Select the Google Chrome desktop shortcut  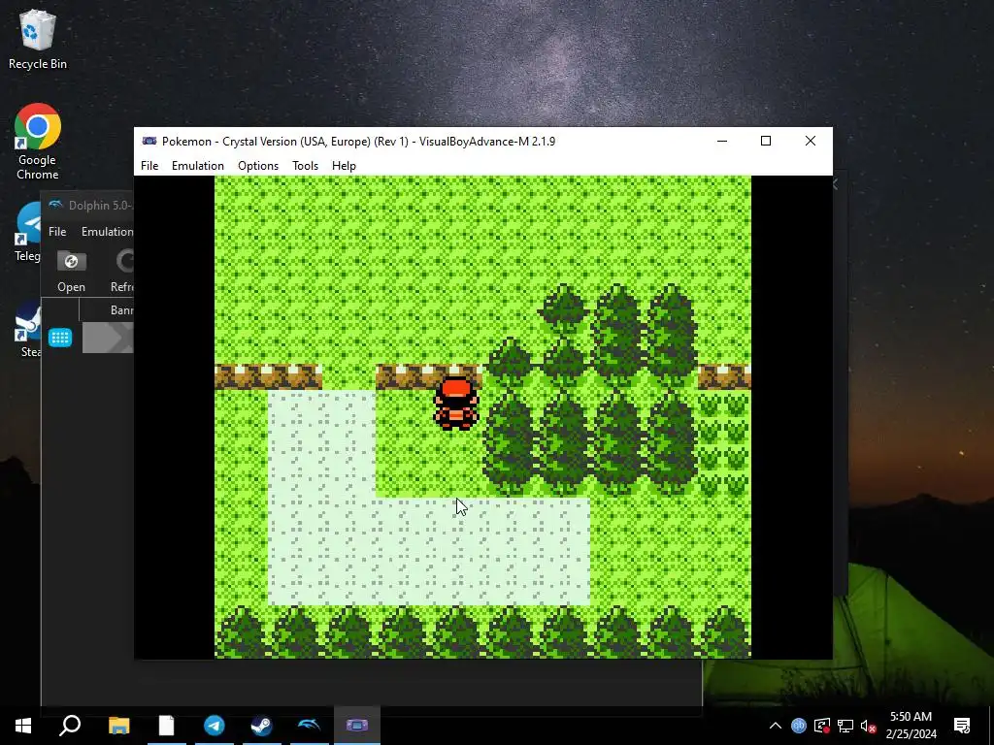[x=38, y=142]
